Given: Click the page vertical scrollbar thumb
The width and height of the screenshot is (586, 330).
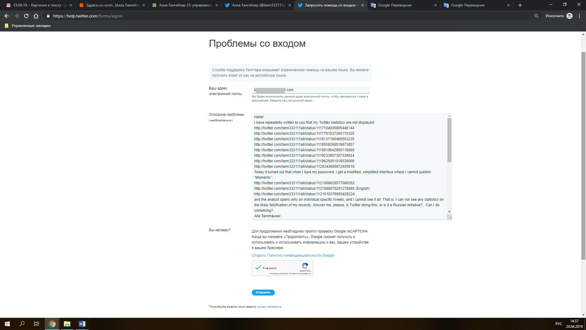Looking at the screenshot, I should [584, 156].
